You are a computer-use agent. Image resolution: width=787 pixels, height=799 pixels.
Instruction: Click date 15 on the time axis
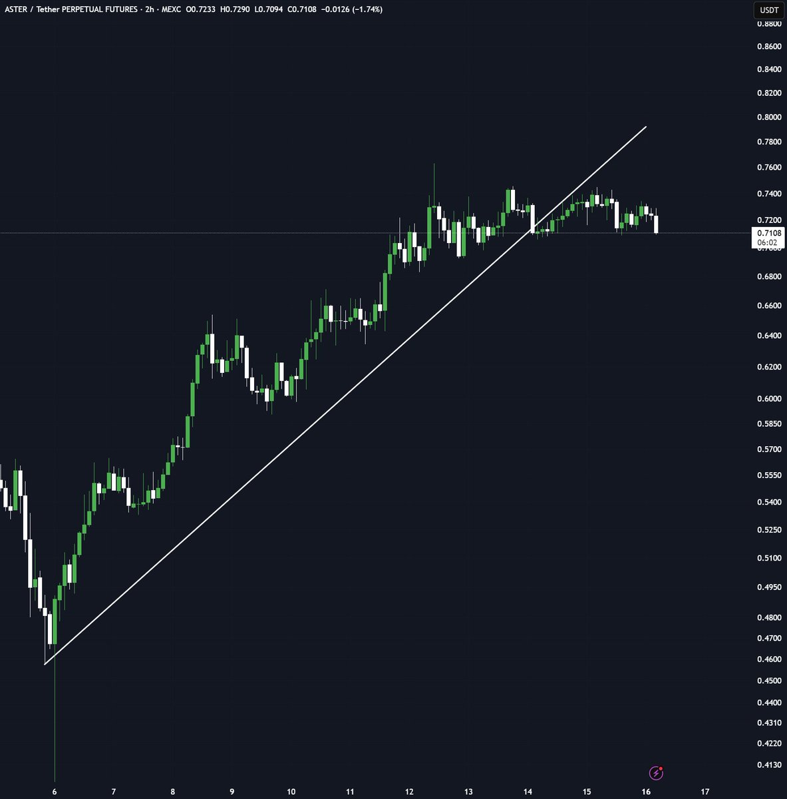[587, 792]
